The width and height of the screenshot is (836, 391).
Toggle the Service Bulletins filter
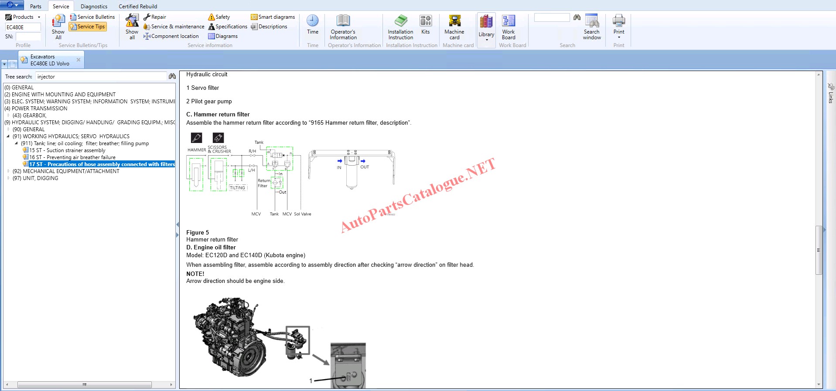[92, 17]
